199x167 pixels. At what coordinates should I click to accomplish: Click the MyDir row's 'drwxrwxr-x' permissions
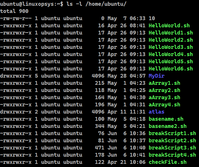pos(16,76)
